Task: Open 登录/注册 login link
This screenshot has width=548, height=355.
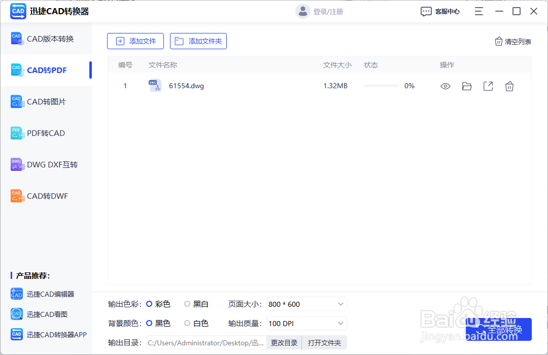Action: click(328, 12)
